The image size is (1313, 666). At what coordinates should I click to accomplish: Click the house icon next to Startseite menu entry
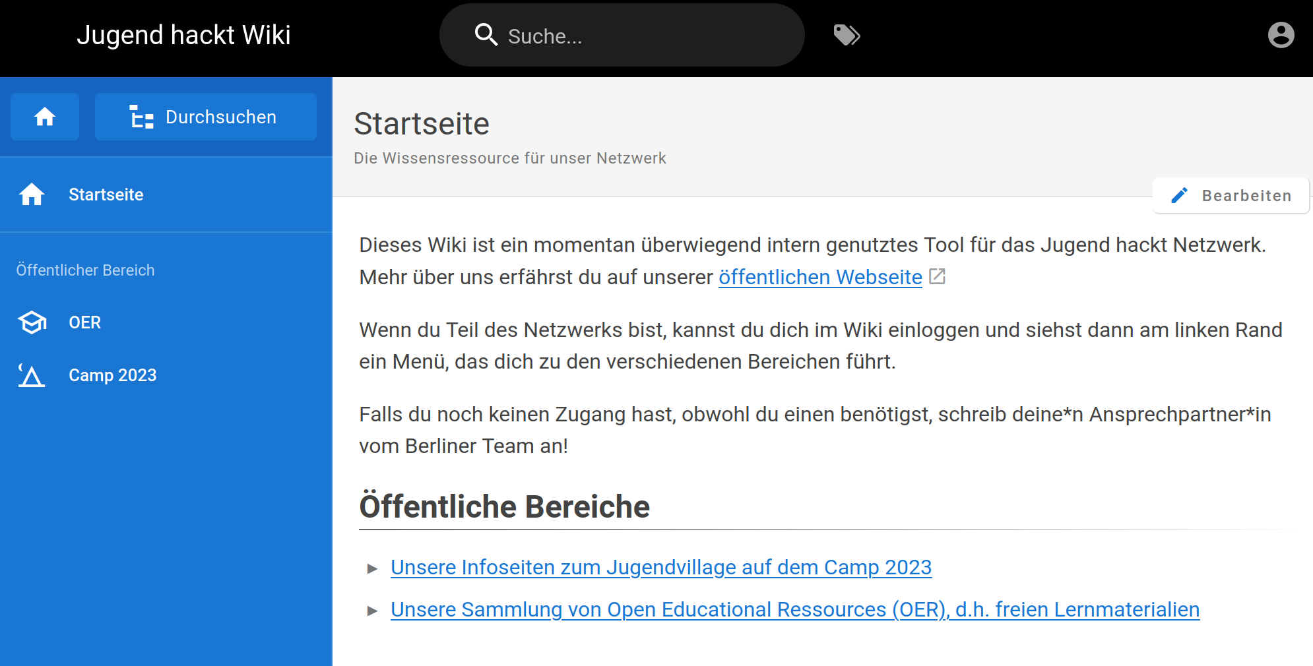click(32, 195)
